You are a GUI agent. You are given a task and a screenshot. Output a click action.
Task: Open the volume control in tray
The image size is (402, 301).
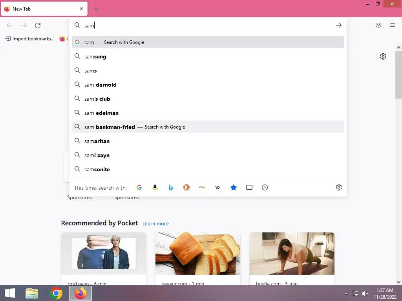pyautogui.click(x=365, y=294)
